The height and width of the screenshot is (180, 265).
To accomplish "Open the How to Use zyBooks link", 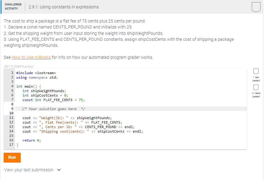I will (31, 57).
